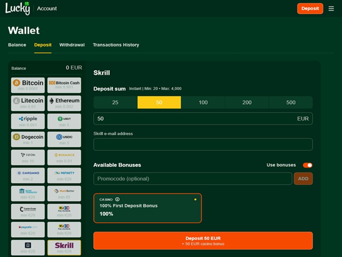Select Bitcoin payment method
The image size is (342, 257).
pos(28,84)
